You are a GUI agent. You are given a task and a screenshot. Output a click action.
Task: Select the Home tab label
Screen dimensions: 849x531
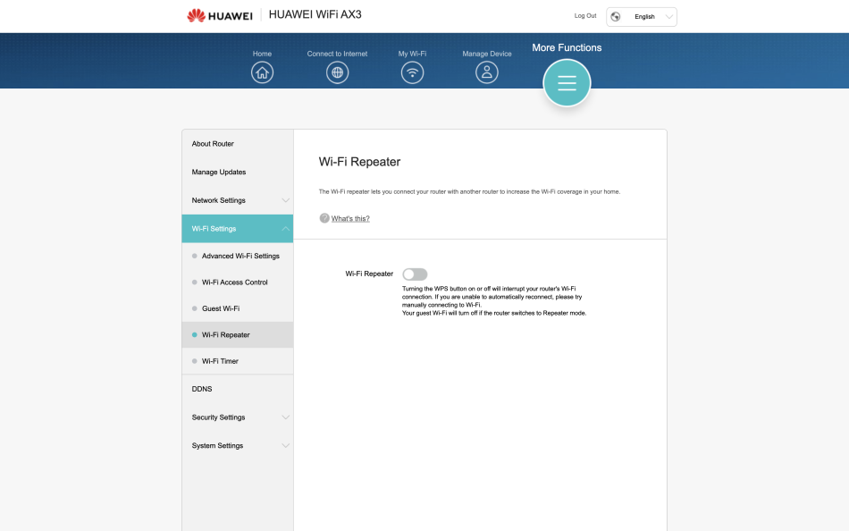(x=262, y=54)
